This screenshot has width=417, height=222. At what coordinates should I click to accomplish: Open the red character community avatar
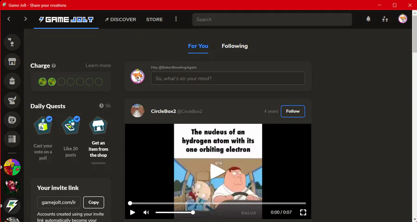coord(12,186)
